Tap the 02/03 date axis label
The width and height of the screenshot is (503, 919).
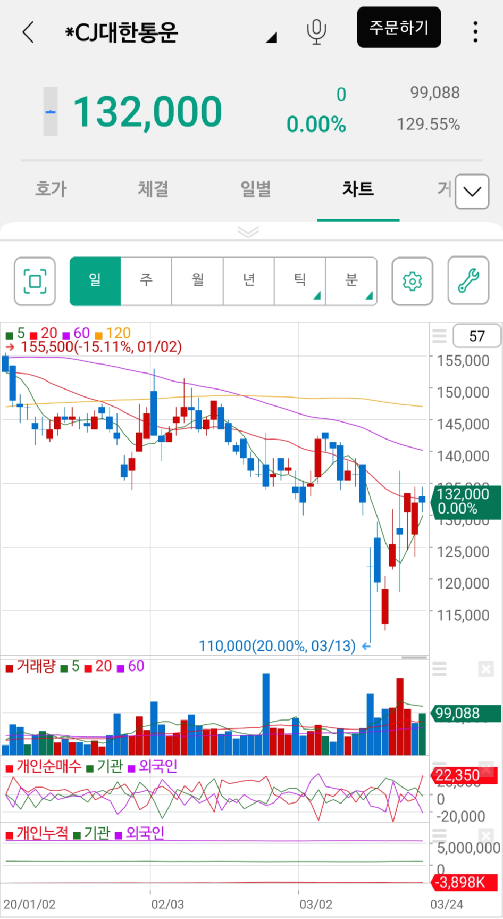click(x=167, y=905)
